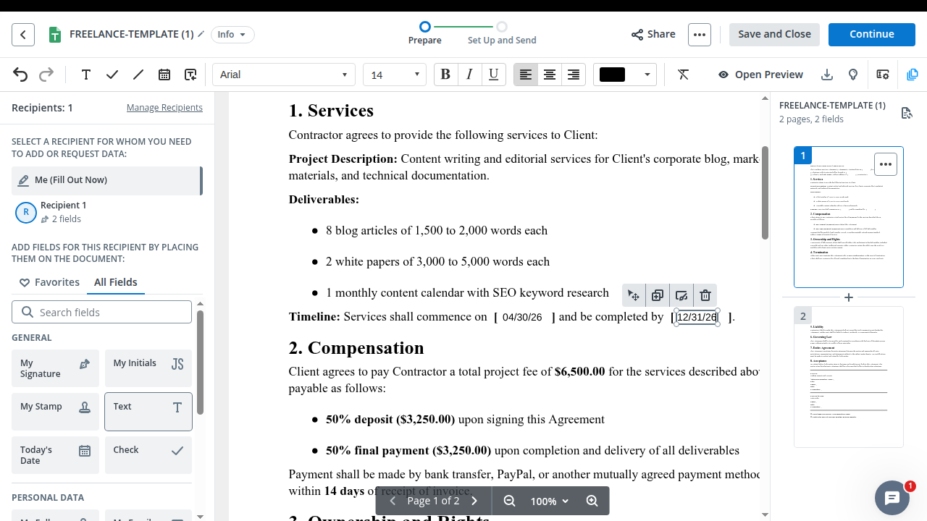Toggle italic formatting
This screenshot has height=521, width=927.
tap(469, 75)
